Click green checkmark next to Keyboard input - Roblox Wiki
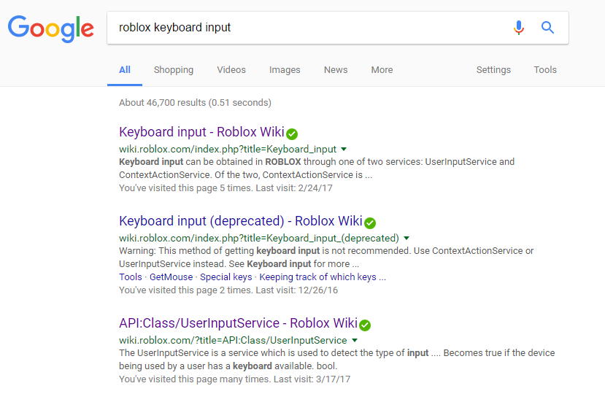Image resolution: width=605 pixels, height=394 pixels. coord(292,134)
